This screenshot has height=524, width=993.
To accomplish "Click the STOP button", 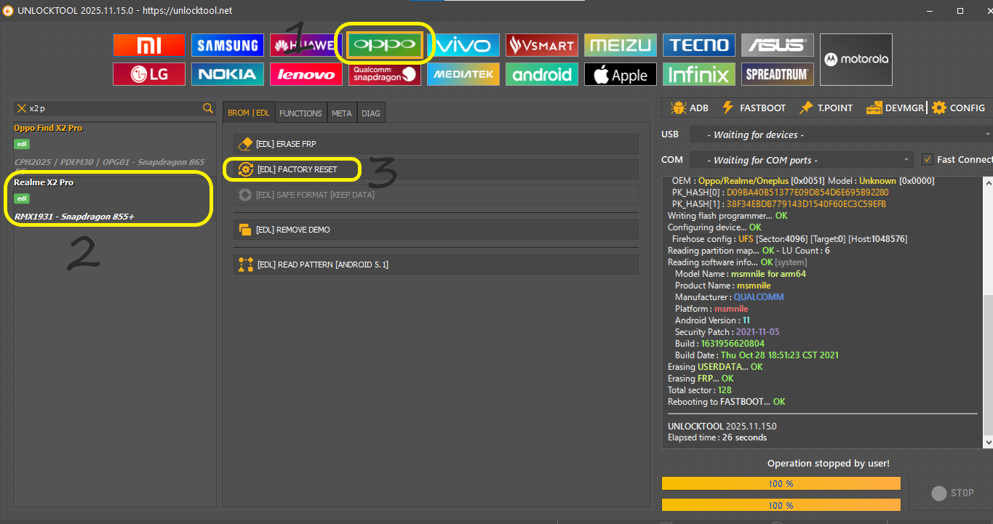I will pos(952,493).
